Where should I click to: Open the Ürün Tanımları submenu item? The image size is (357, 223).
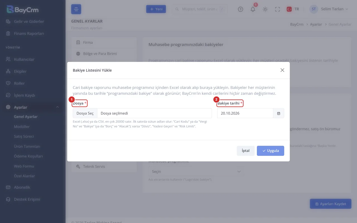(27, 146)
